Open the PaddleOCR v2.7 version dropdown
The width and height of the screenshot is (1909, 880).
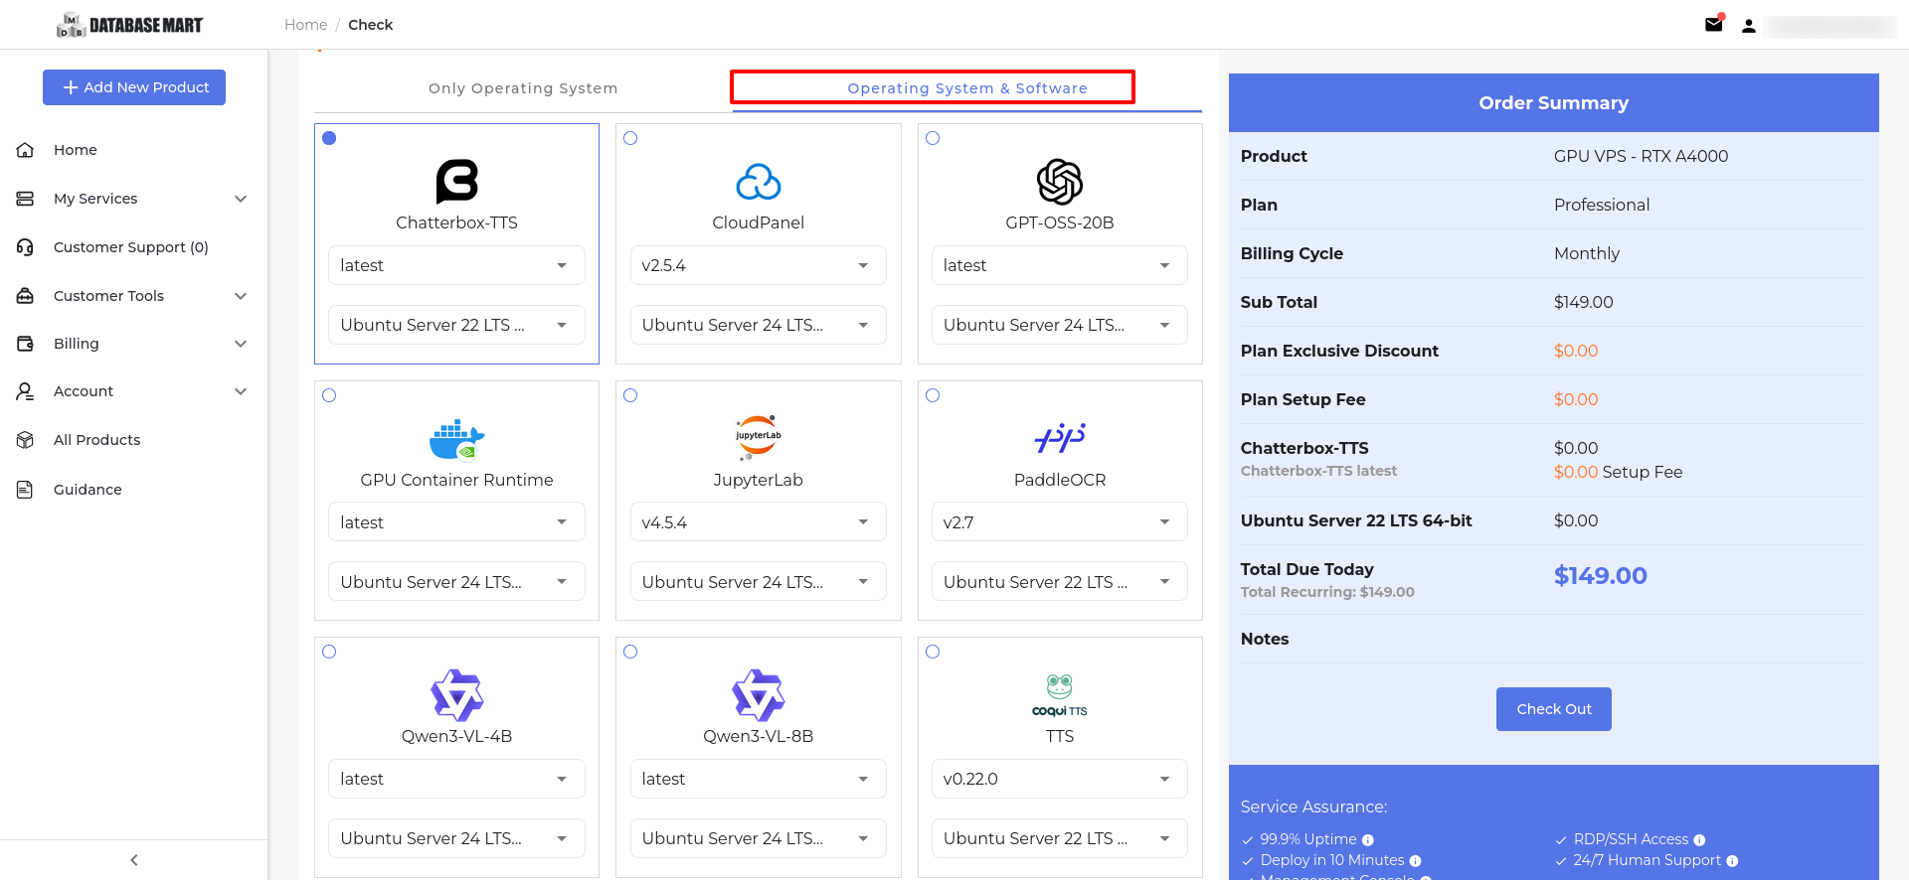(x=1060, y=522)
